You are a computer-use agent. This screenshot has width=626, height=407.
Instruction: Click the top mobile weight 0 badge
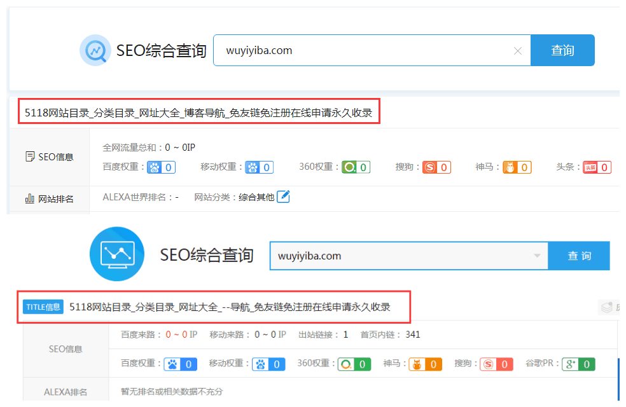[x=260, y=167]
